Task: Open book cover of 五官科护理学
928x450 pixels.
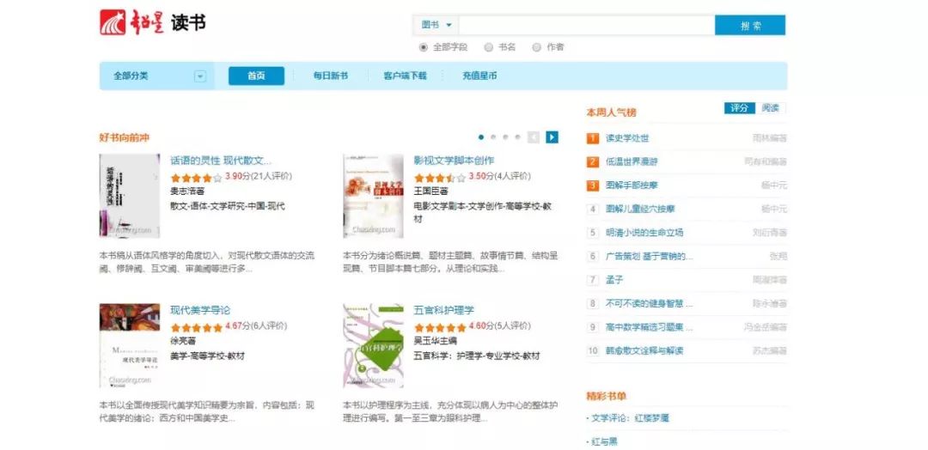Action: click(374, 345)
